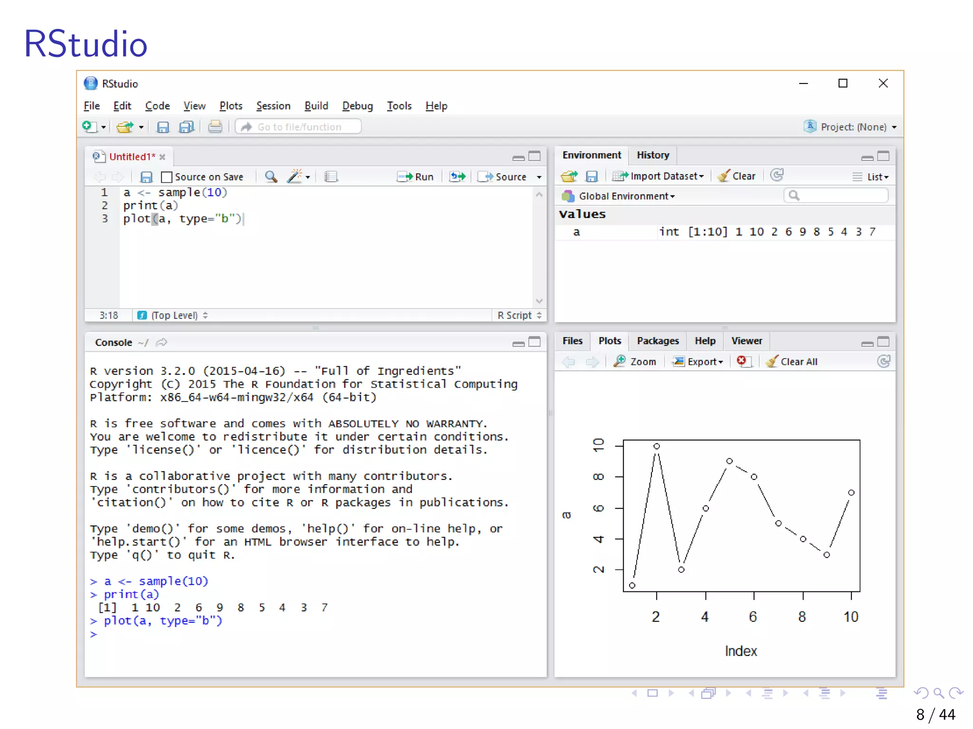
Task: Switch to the Help tab in lower pane
Action: tap(705, 341)
